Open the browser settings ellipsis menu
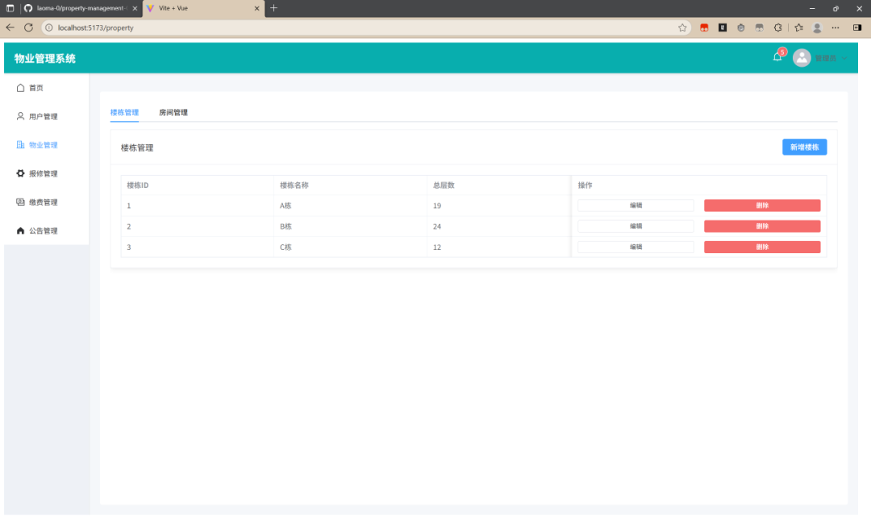This screenshot has height=520, width=871. [836, 27]
